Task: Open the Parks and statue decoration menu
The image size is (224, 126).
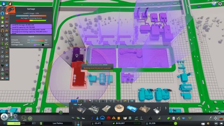Action: 136,118
